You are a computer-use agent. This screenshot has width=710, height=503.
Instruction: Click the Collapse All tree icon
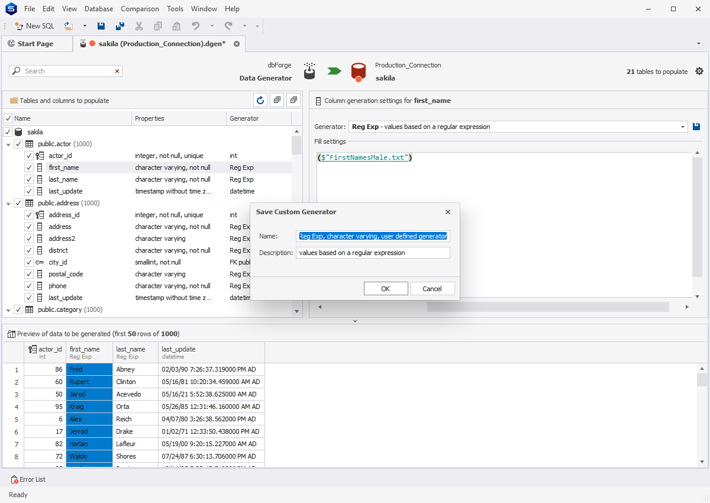pos(293,101)
